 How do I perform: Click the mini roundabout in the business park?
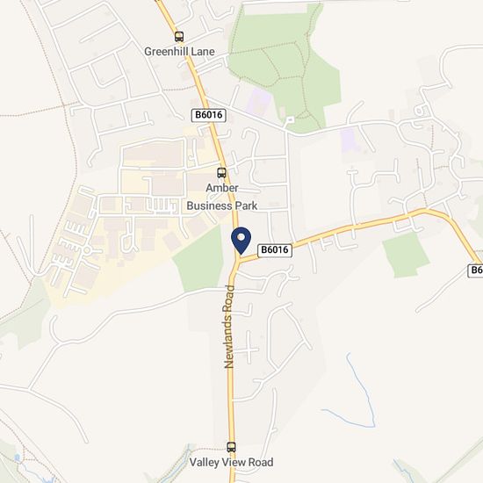point(87,250)
